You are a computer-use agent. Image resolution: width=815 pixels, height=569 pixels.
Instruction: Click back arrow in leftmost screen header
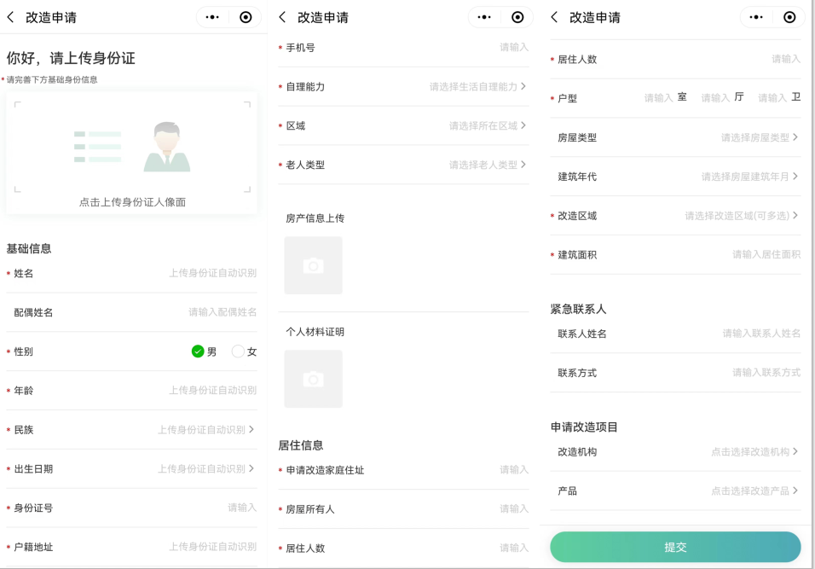[x=11, y=17]
